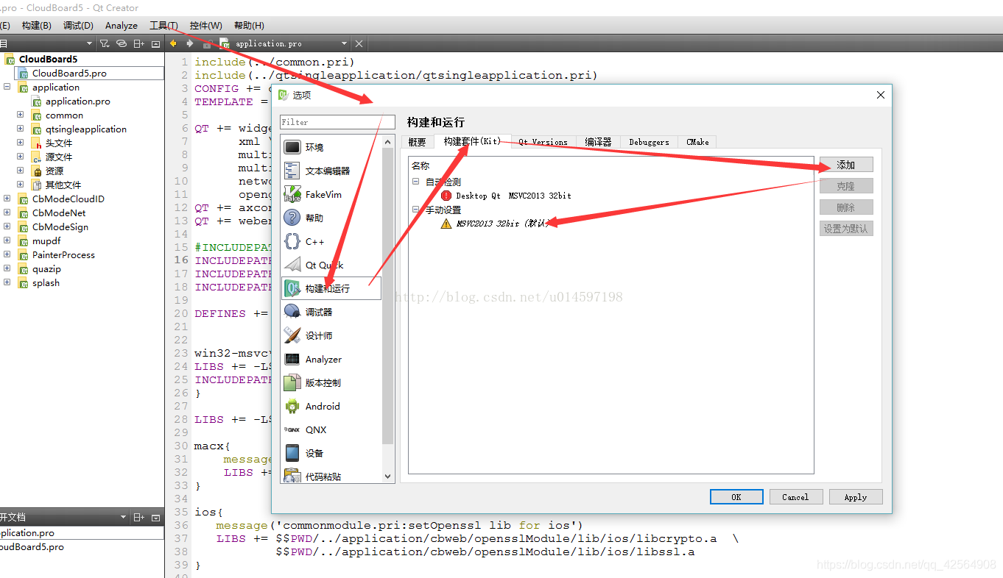Open the QNX options category

tap(331, 429)
